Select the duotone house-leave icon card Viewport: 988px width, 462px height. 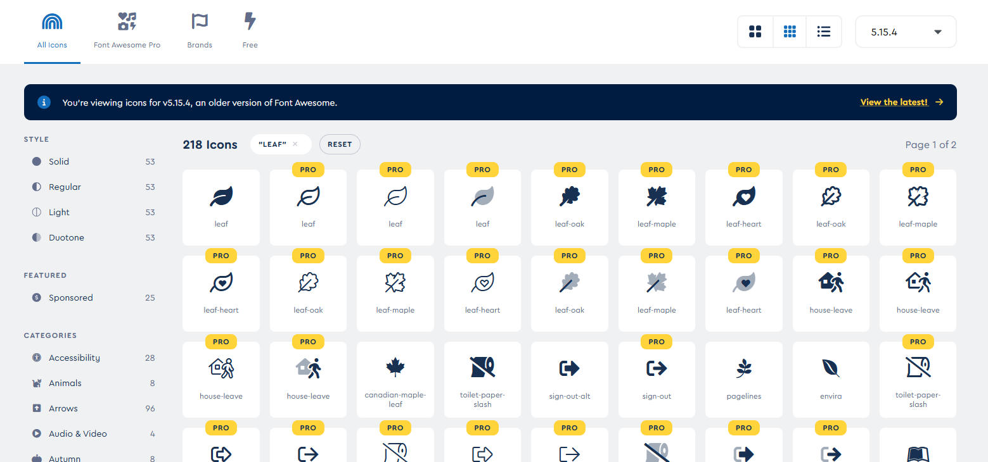point(308,380)
